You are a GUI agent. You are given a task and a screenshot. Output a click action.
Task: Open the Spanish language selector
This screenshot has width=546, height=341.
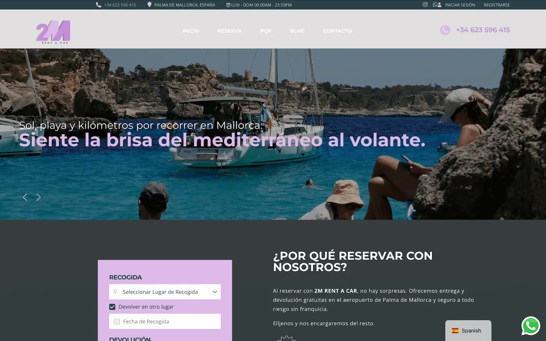tap(468, 330)
